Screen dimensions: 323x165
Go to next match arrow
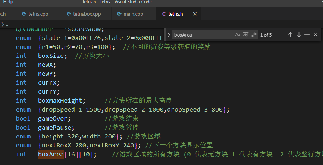(x=299, y=35)
